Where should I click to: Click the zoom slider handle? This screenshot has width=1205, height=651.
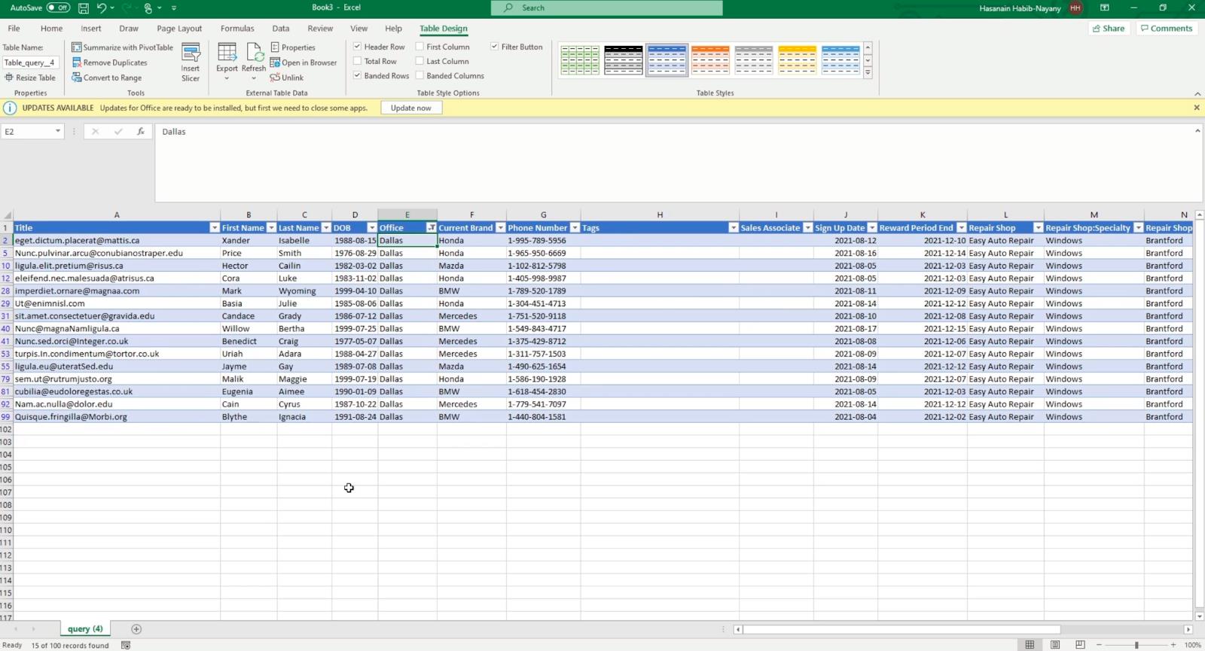1136,645
